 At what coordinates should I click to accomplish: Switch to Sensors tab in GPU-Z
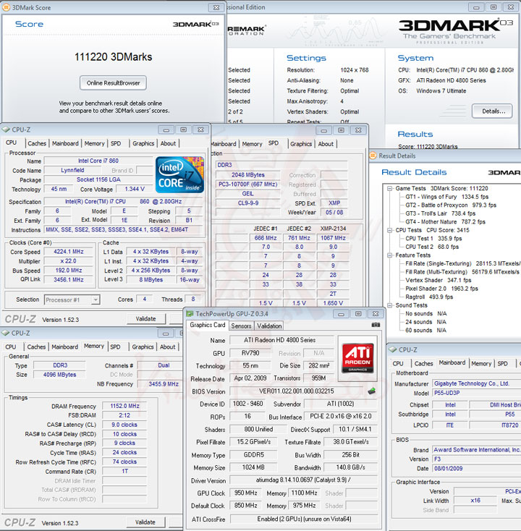click(x=241, y=326)
